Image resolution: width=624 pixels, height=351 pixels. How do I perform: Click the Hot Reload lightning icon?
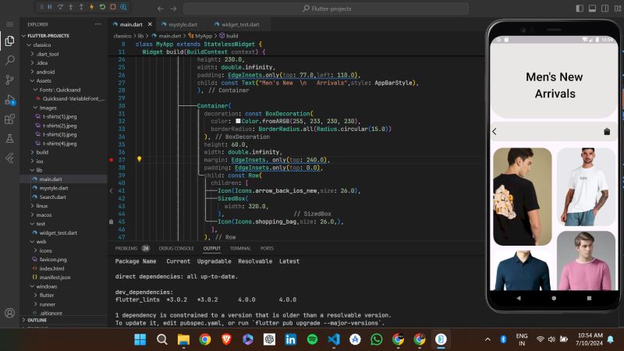(x=91, y=7)
